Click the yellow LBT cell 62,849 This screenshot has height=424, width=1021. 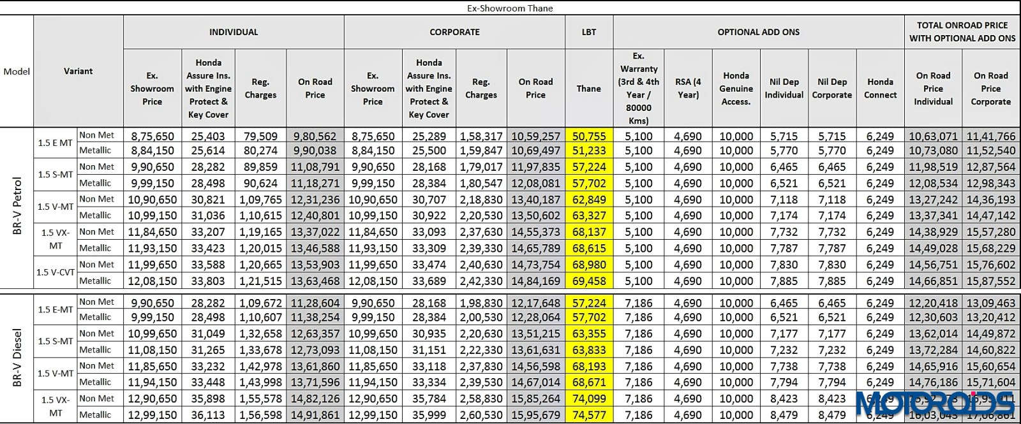[x=589, y=200]
